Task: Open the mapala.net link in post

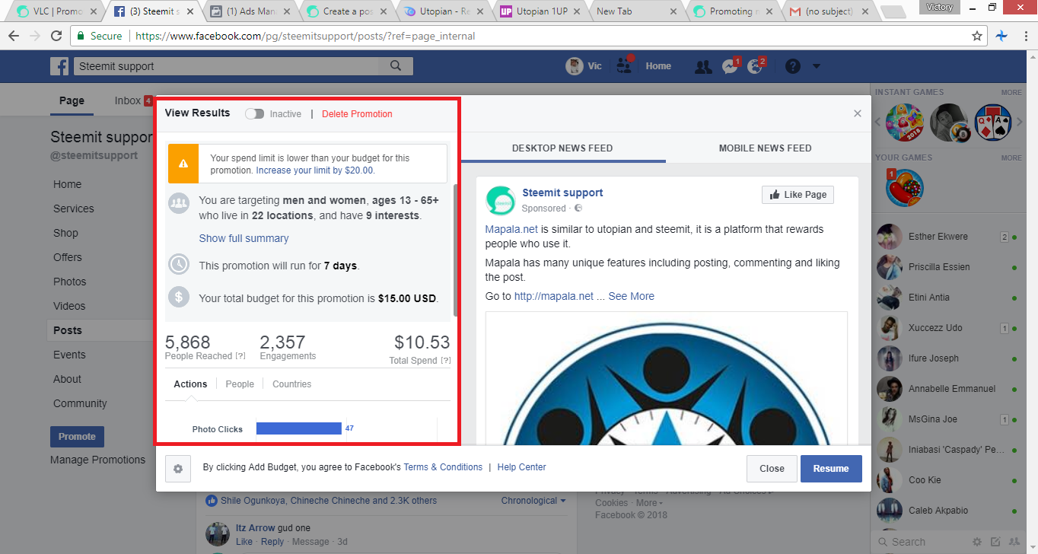Action: tap(553, 296)
